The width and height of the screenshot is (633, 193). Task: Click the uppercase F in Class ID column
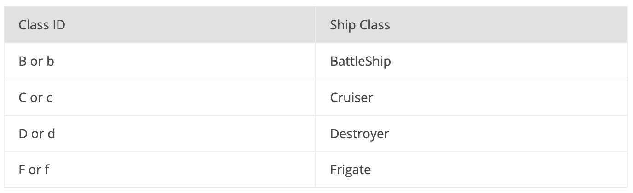tap(22, 170)
